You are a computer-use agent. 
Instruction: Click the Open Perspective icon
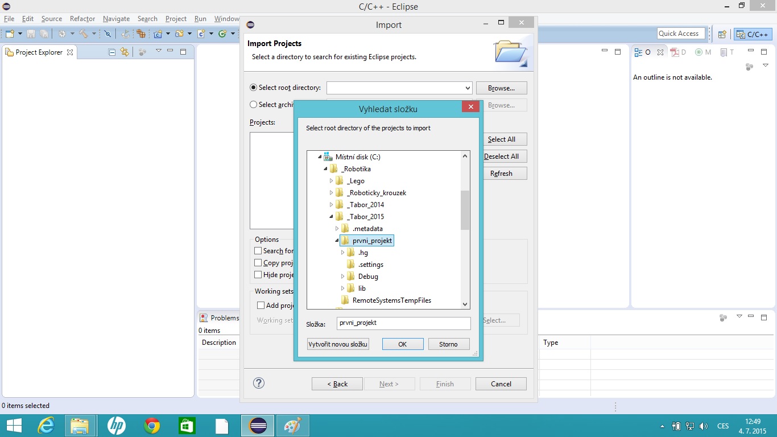pyautogui.click(x=722, y=34)
